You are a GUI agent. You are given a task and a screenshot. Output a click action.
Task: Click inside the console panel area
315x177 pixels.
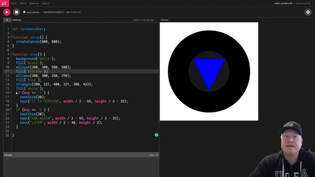[x=81, y=167]
